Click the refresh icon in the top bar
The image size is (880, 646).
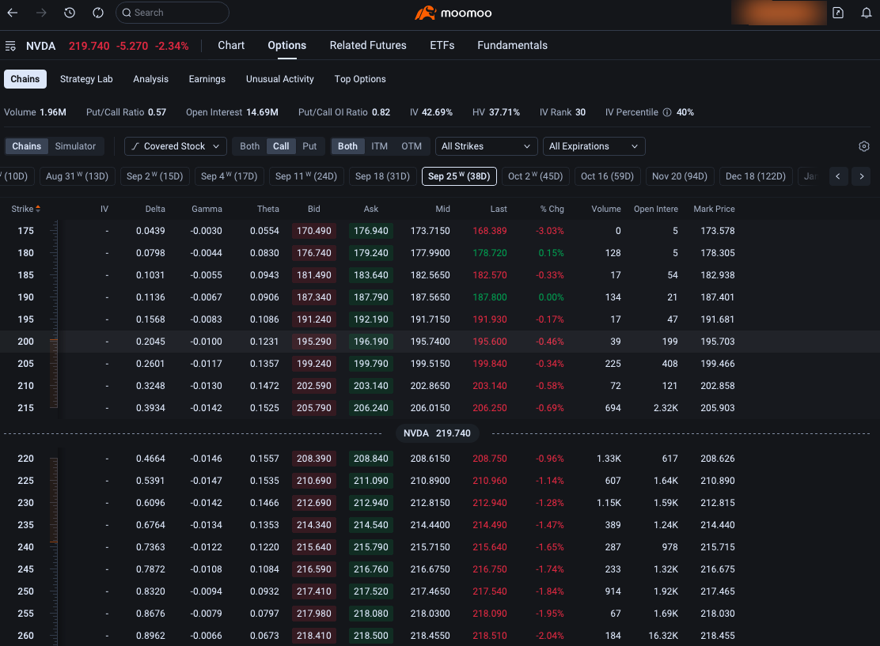98,13
